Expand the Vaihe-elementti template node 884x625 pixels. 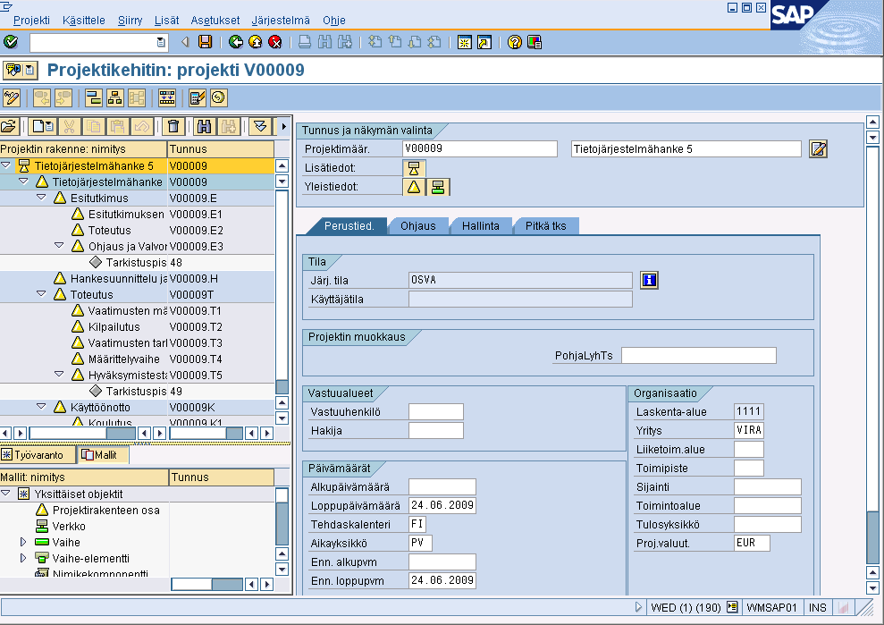click(23, 558)
